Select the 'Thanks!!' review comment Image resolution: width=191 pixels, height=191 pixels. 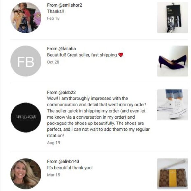click(x=55, y=11)
